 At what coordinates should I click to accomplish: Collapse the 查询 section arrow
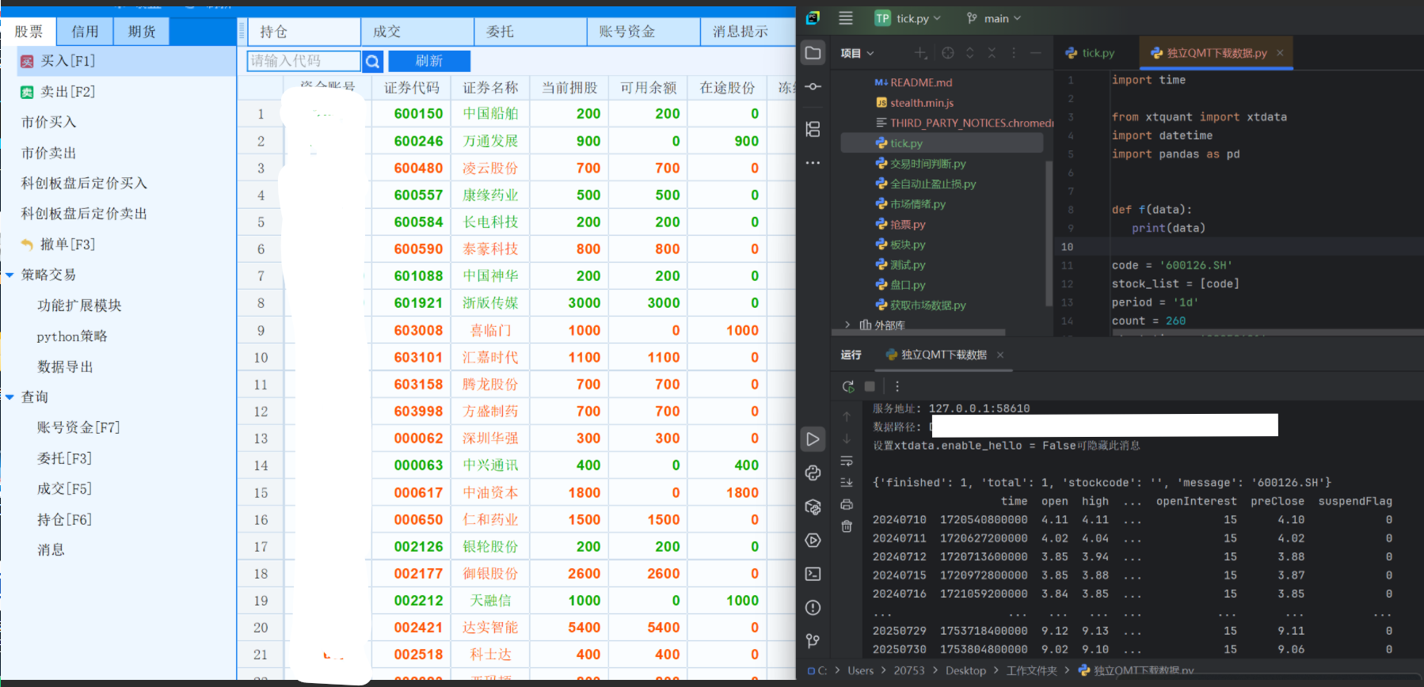click(10, 397)
